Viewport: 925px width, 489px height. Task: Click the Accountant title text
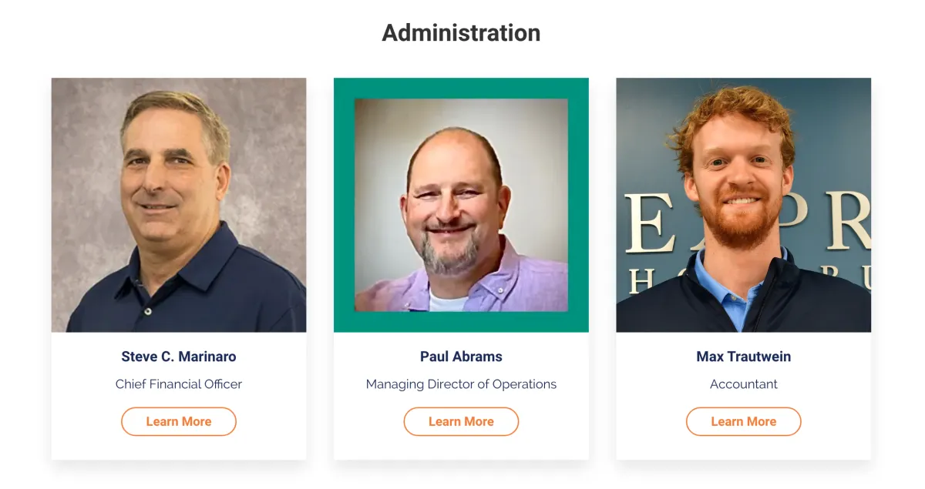tap(744, 383)
